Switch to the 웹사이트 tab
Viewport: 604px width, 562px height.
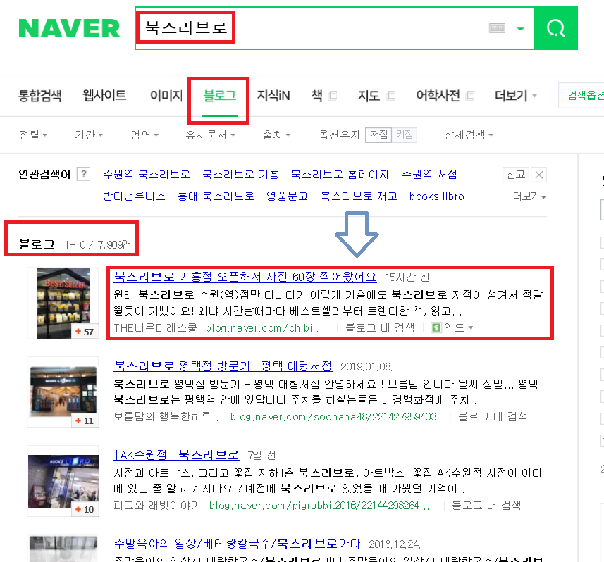tap(104, 96)
